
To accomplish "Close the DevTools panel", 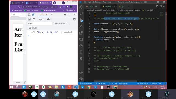I will click(75, 15).
